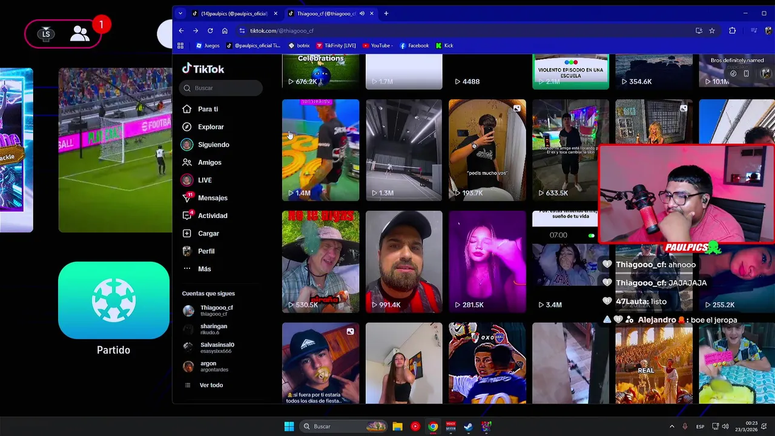Open the botrix bookmark

(x=299, y=45)
